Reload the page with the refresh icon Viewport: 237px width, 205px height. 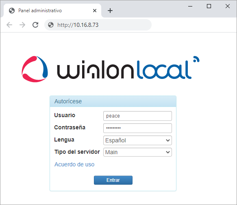pos(35,25)
